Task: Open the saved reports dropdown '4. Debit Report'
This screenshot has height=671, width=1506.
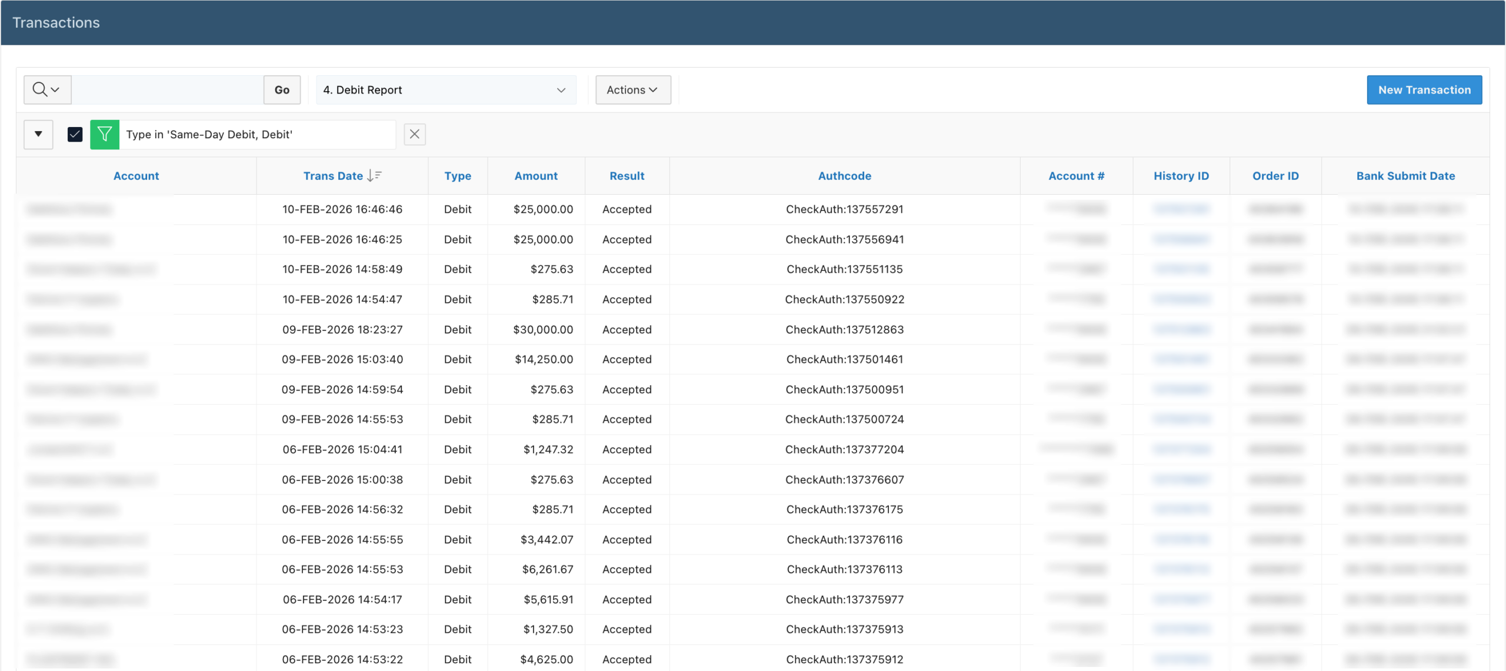Action: coord(445,90)
